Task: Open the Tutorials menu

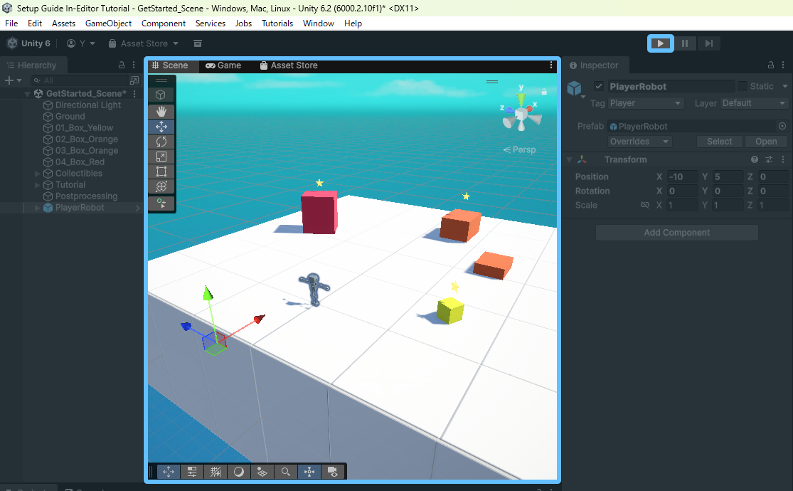Action: pyautogui.click(x=277, y=23)
